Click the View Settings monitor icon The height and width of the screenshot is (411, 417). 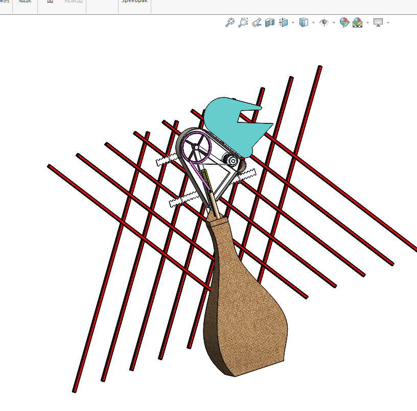click(x=378, y=22)
